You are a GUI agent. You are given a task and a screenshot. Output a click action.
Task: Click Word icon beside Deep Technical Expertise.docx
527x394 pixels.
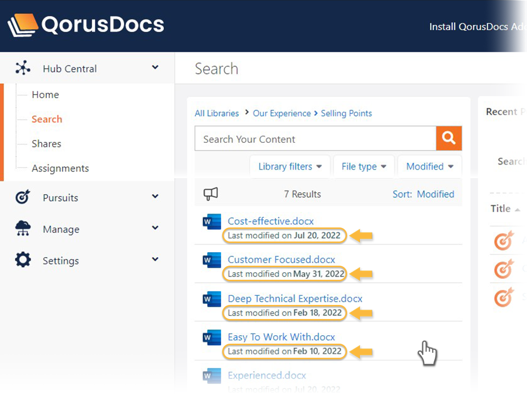pyautogui.click(x=212, y=299)
